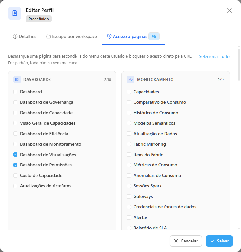Click the info icon on Detalhes tab
Image resolution: width=241 pixels, height=252 pixels.
pyautogui.click(x=15, y=36)
